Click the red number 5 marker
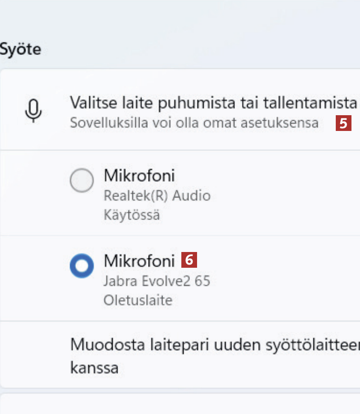This screenshot has width=360, height=414. pyautogui.click(x=343, y=123)
